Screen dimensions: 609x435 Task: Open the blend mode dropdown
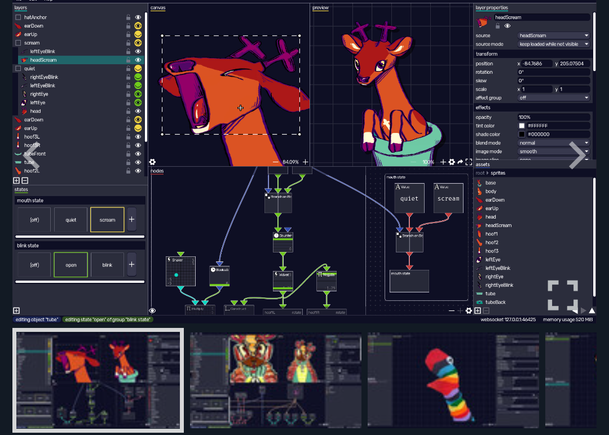pyautogui.click(x=554, y=143)
